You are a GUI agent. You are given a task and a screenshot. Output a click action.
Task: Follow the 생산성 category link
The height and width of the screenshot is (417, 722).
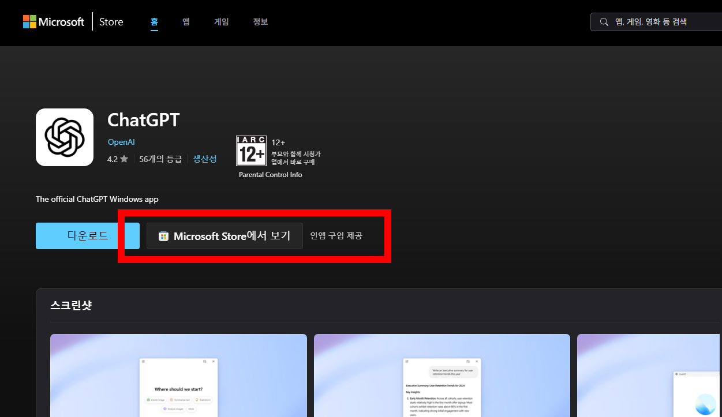[205, 159]
